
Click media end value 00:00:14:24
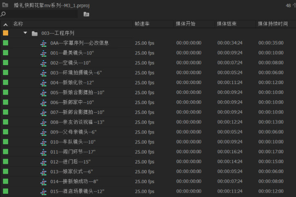click(x=230, y=162)
